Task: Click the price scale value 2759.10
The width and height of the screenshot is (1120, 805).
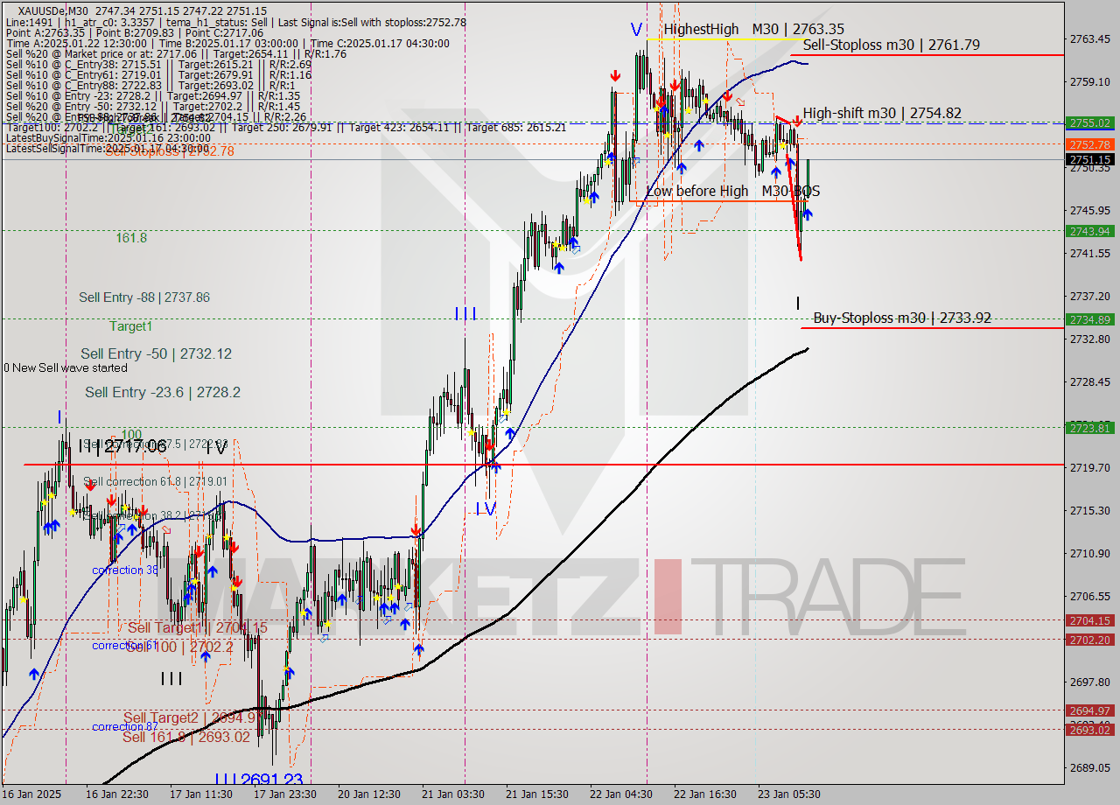Action: pyautogui.click(x=1091, y=81)
